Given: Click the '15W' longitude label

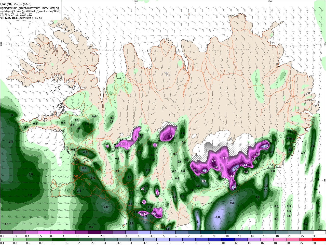Looking at the screenshot, I should pos(269,1).
